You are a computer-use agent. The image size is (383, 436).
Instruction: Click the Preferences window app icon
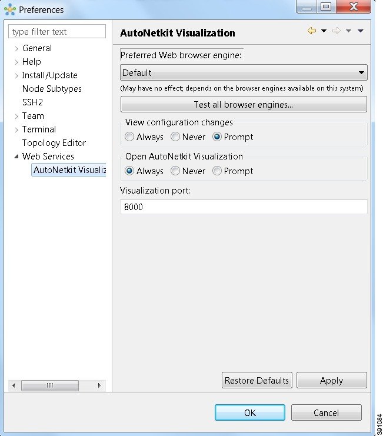click(10, 10)
